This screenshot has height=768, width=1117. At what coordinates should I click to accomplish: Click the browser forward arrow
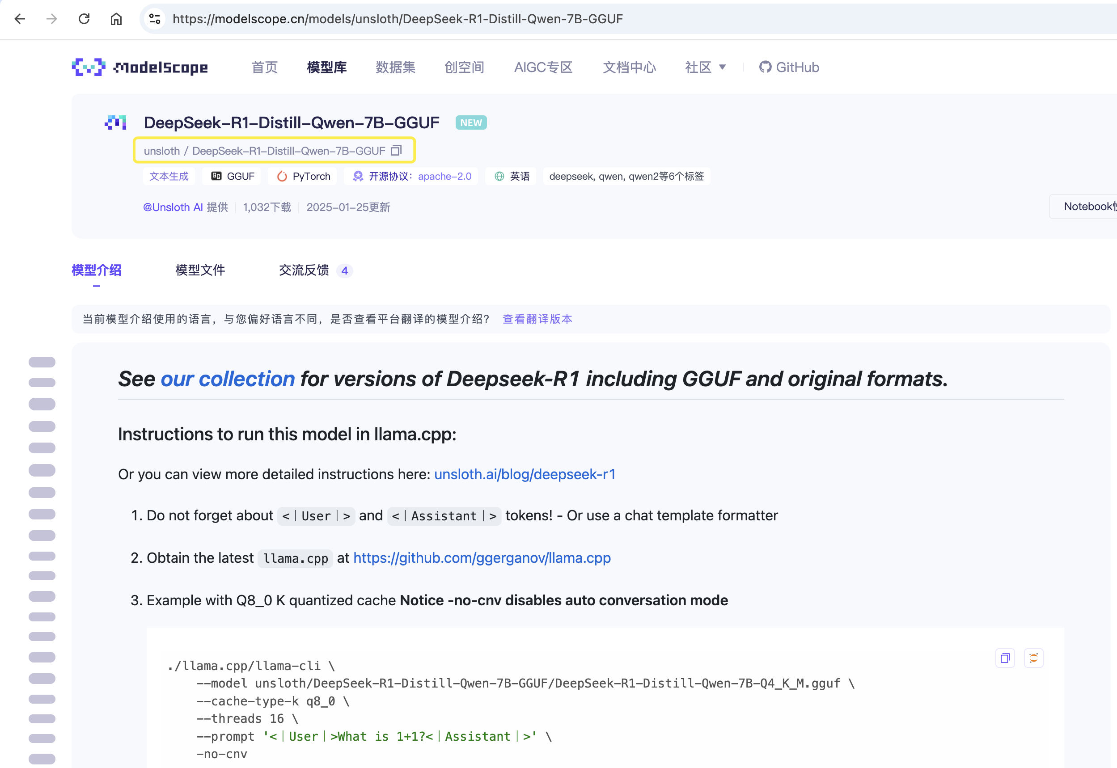click(51, 19)
